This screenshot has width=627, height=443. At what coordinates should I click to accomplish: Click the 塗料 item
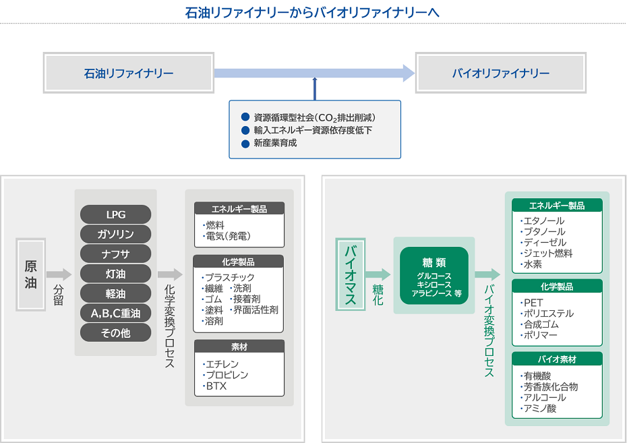(212, 310)
